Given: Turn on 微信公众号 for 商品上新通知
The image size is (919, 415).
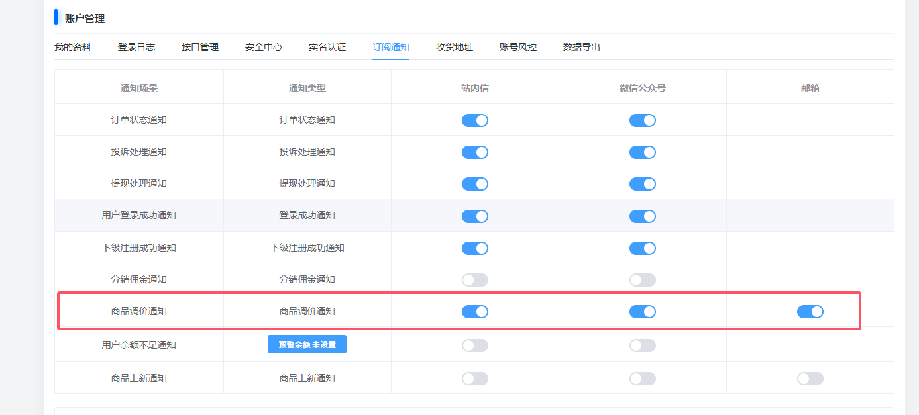Looking at the screenshot, I should point(643,378).
